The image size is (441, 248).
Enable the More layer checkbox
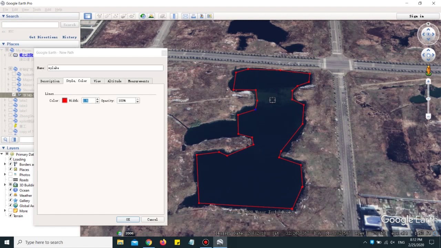(x=11, y=211)
